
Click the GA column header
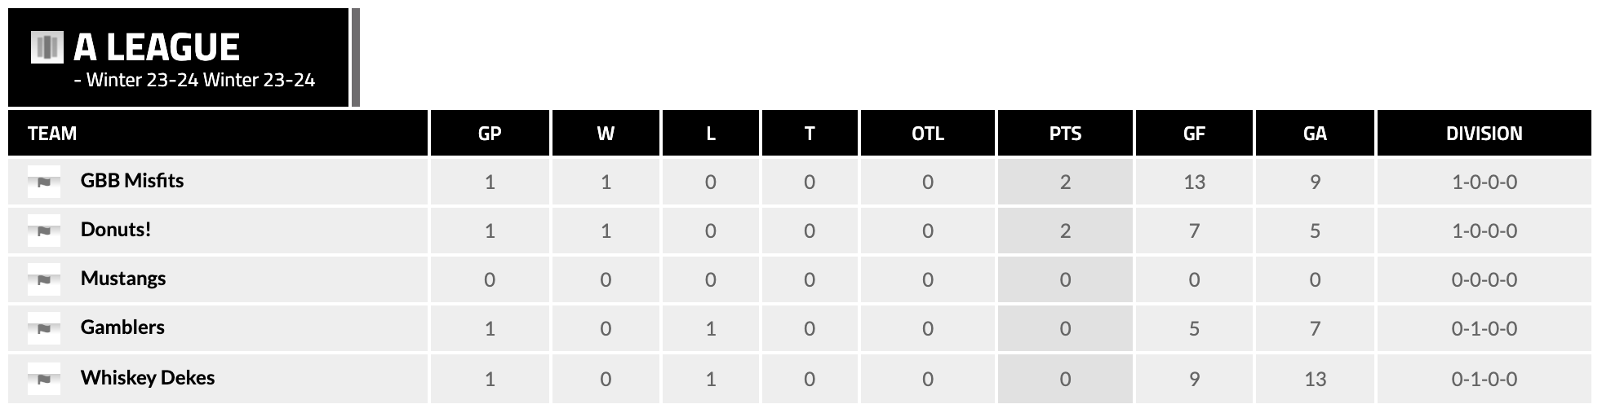1315,134
